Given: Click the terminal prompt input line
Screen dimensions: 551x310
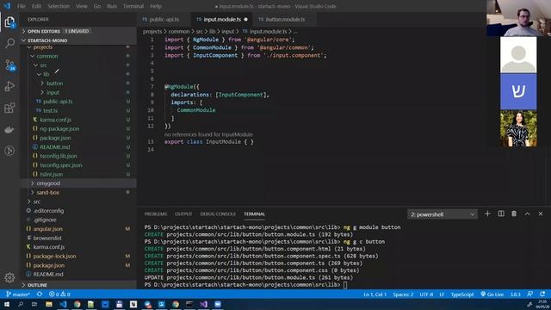Looking at the screenshot, I should click(246, 285).
